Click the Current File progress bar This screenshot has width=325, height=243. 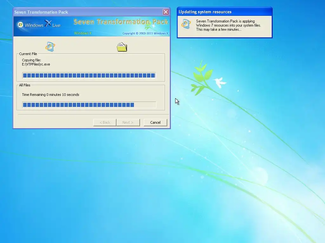(x=89, y=75)
